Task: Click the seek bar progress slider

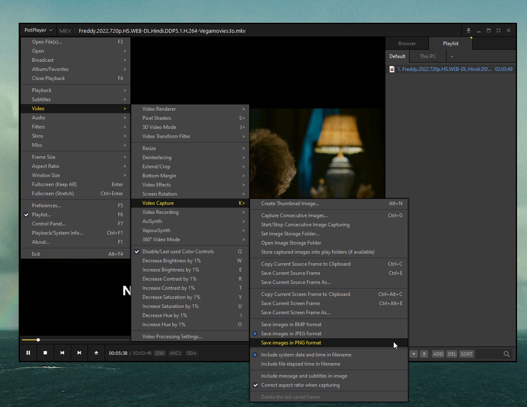Action: (38, 340)
